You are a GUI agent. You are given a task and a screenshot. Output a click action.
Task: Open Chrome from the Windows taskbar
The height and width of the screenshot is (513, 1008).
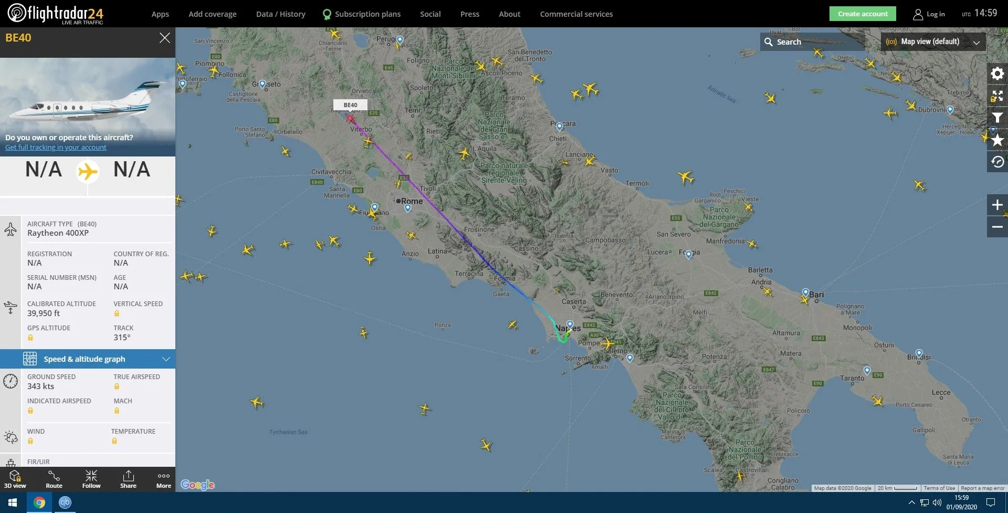pyautogui.click(x=39, y=502)
